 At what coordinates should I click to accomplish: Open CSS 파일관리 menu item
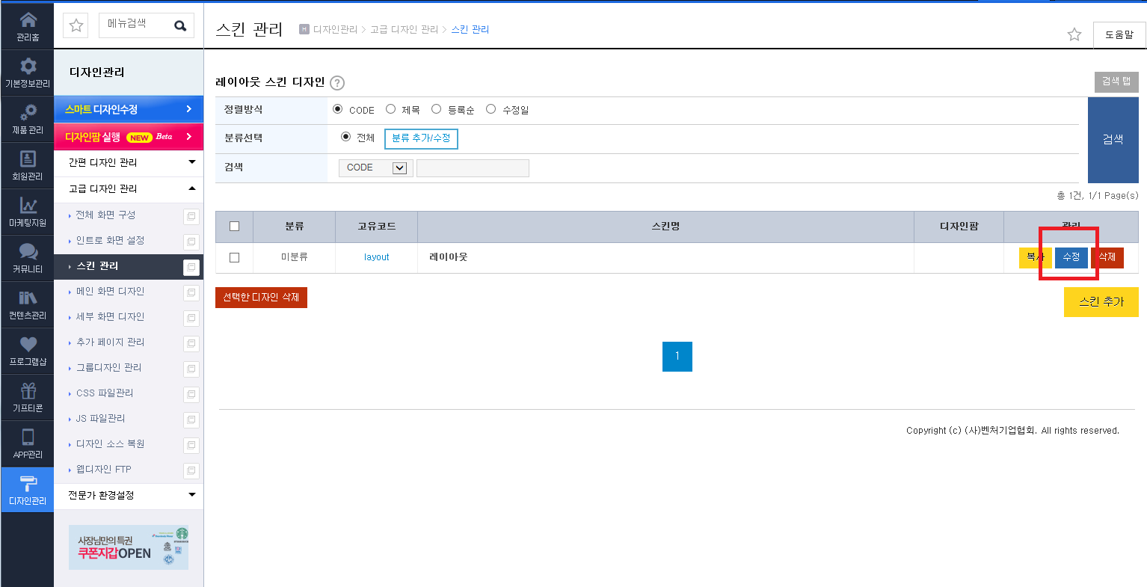(105, 393)
